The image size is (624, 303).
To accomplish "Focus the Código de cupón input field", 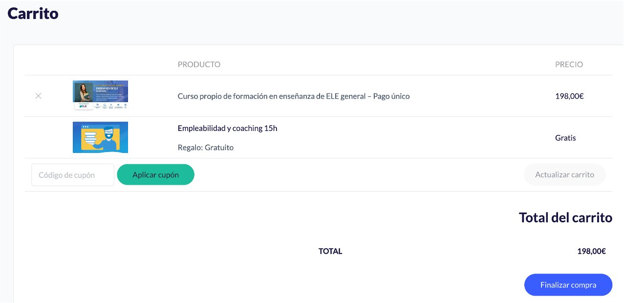I will (73, 175).
